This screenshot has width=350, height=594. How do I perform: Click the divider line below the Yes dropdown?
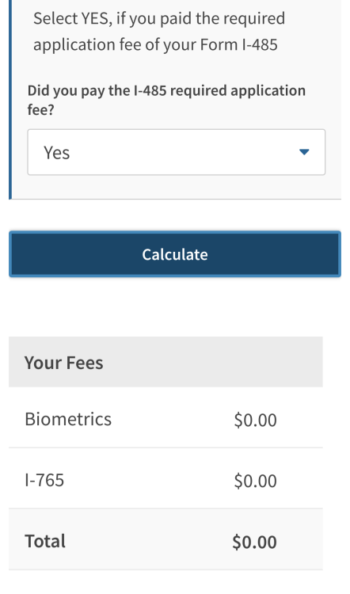[176, 199]
